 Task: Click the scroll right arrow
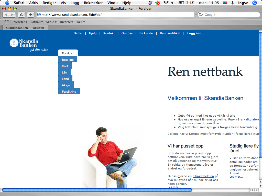pos(257,190)
